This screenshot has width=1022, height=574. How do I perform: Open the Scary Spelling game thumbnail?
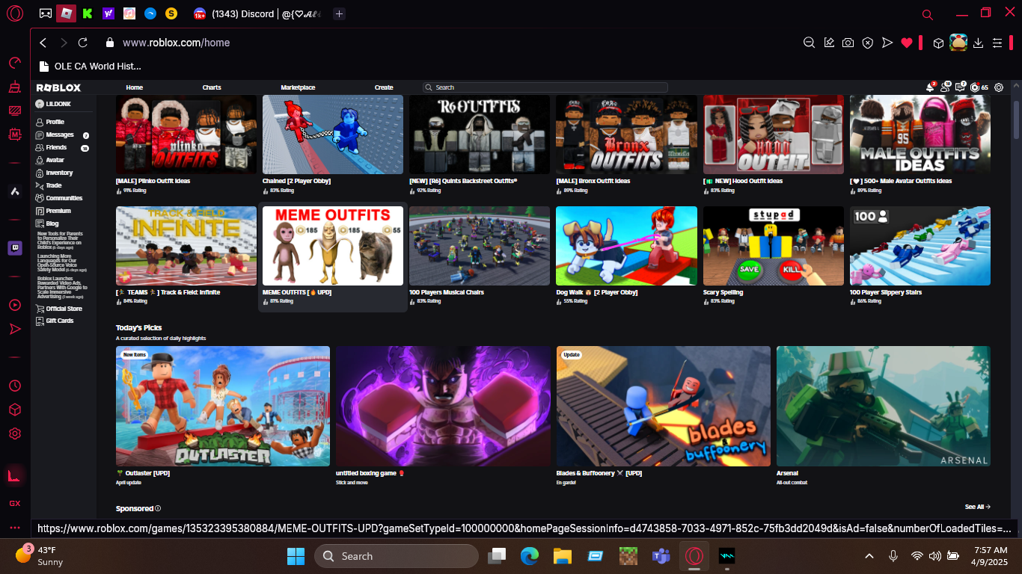click(774, 246)
